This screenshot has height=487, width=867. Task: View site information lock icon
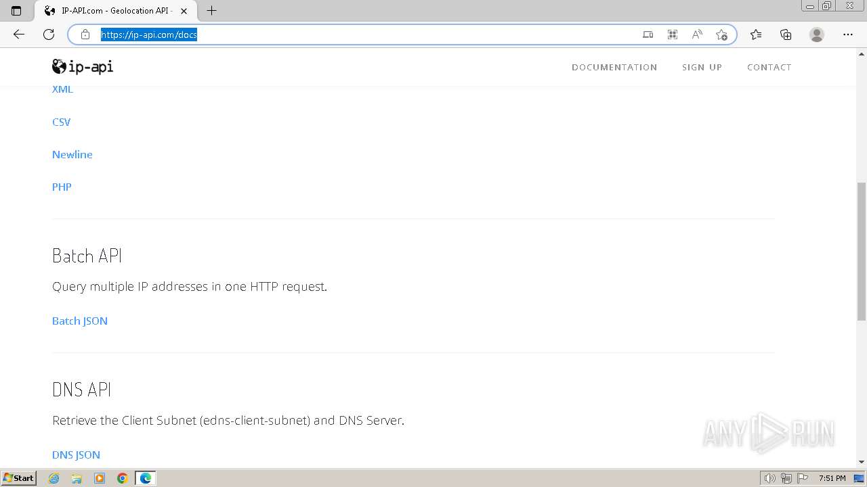(x=85, y=34)
